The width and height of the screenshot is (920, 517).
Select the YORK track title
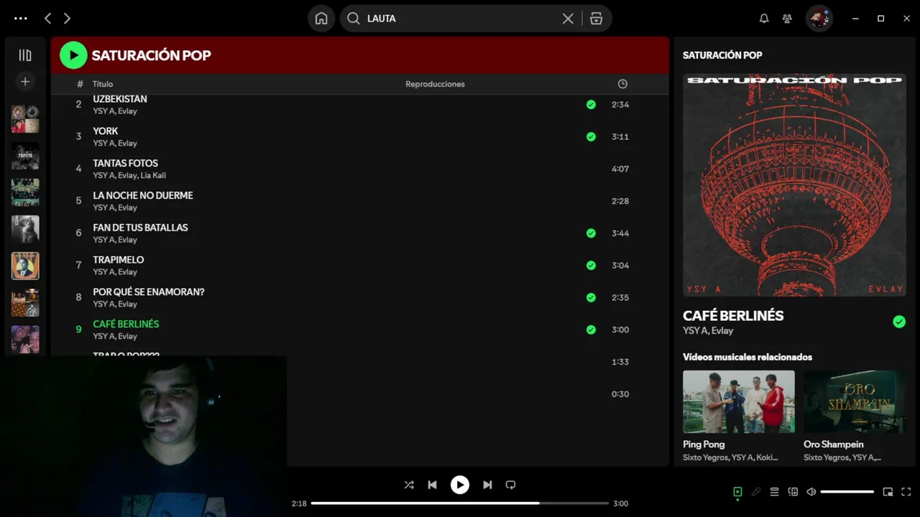pyautogui.click(x=106, y=131)
